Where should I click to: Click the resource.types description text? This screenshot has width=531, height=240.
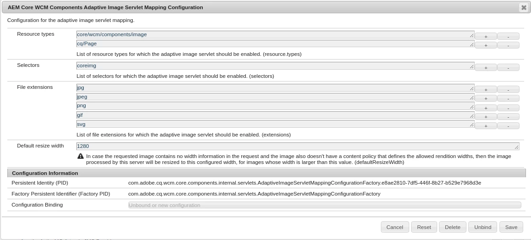pyautogui.click(x=189, y=54)
